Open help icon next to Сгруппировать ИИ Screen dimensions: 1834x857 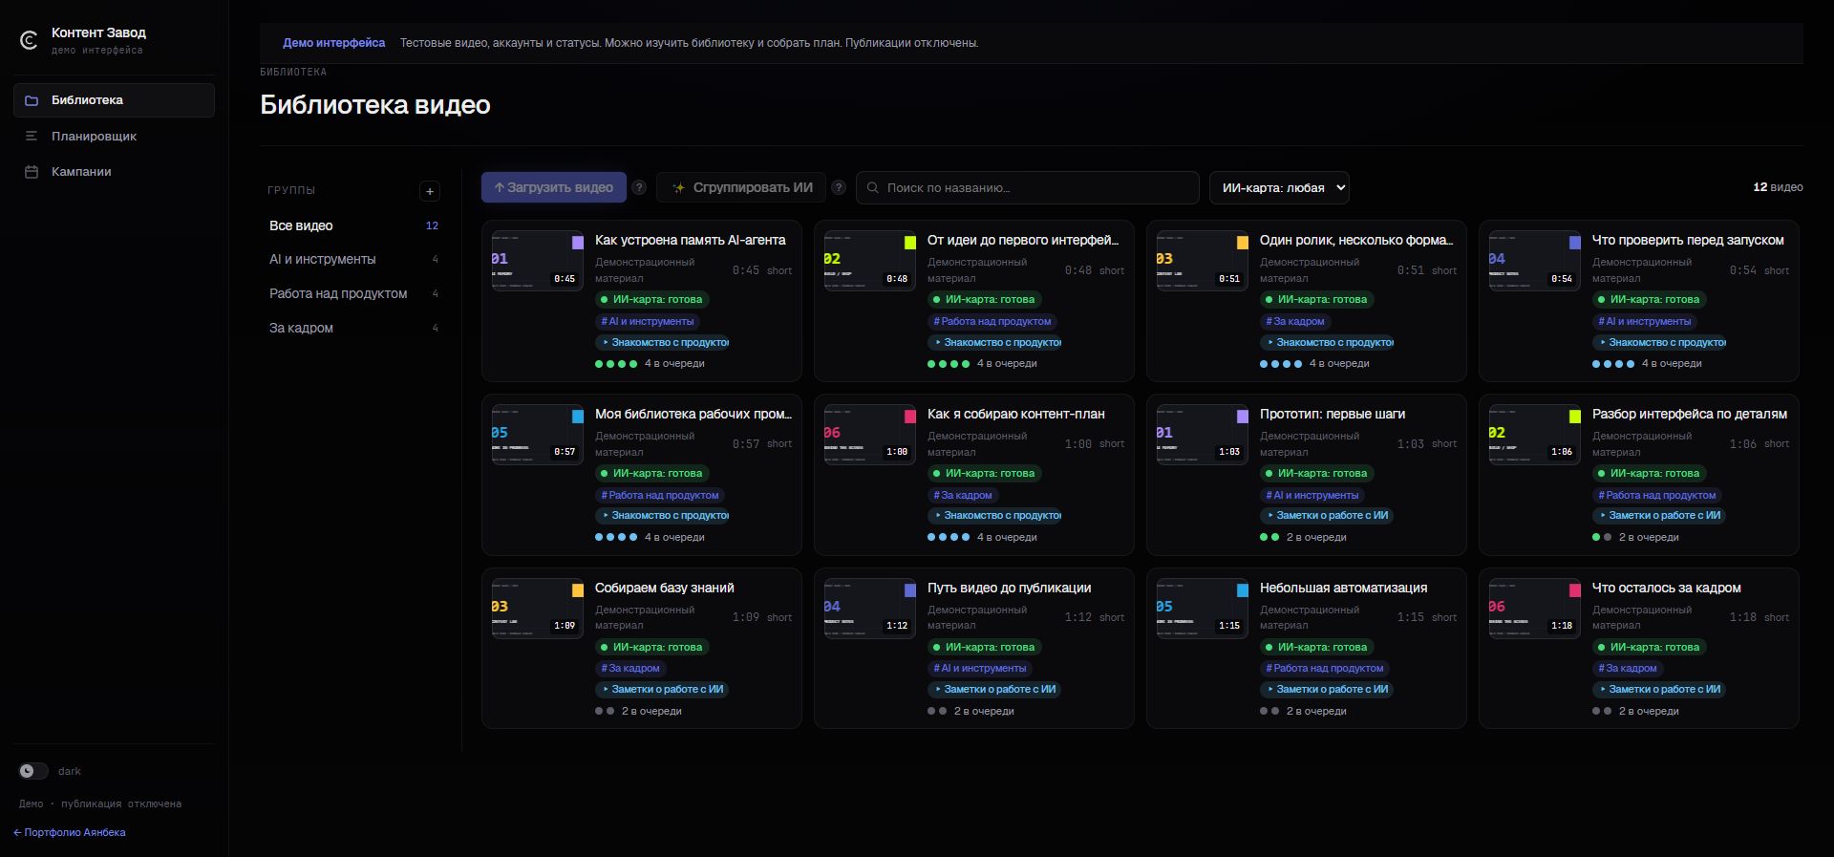click(839, 187)
